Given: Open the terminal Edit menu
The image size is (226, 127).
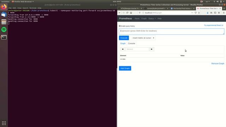Looking at the screenshot, I should (14, 8).
